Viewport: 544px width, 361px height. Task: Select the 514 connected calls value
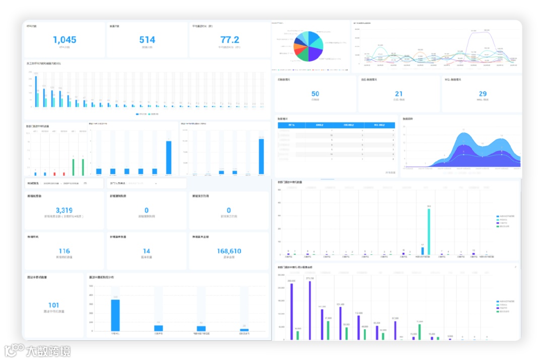point(147,40)
